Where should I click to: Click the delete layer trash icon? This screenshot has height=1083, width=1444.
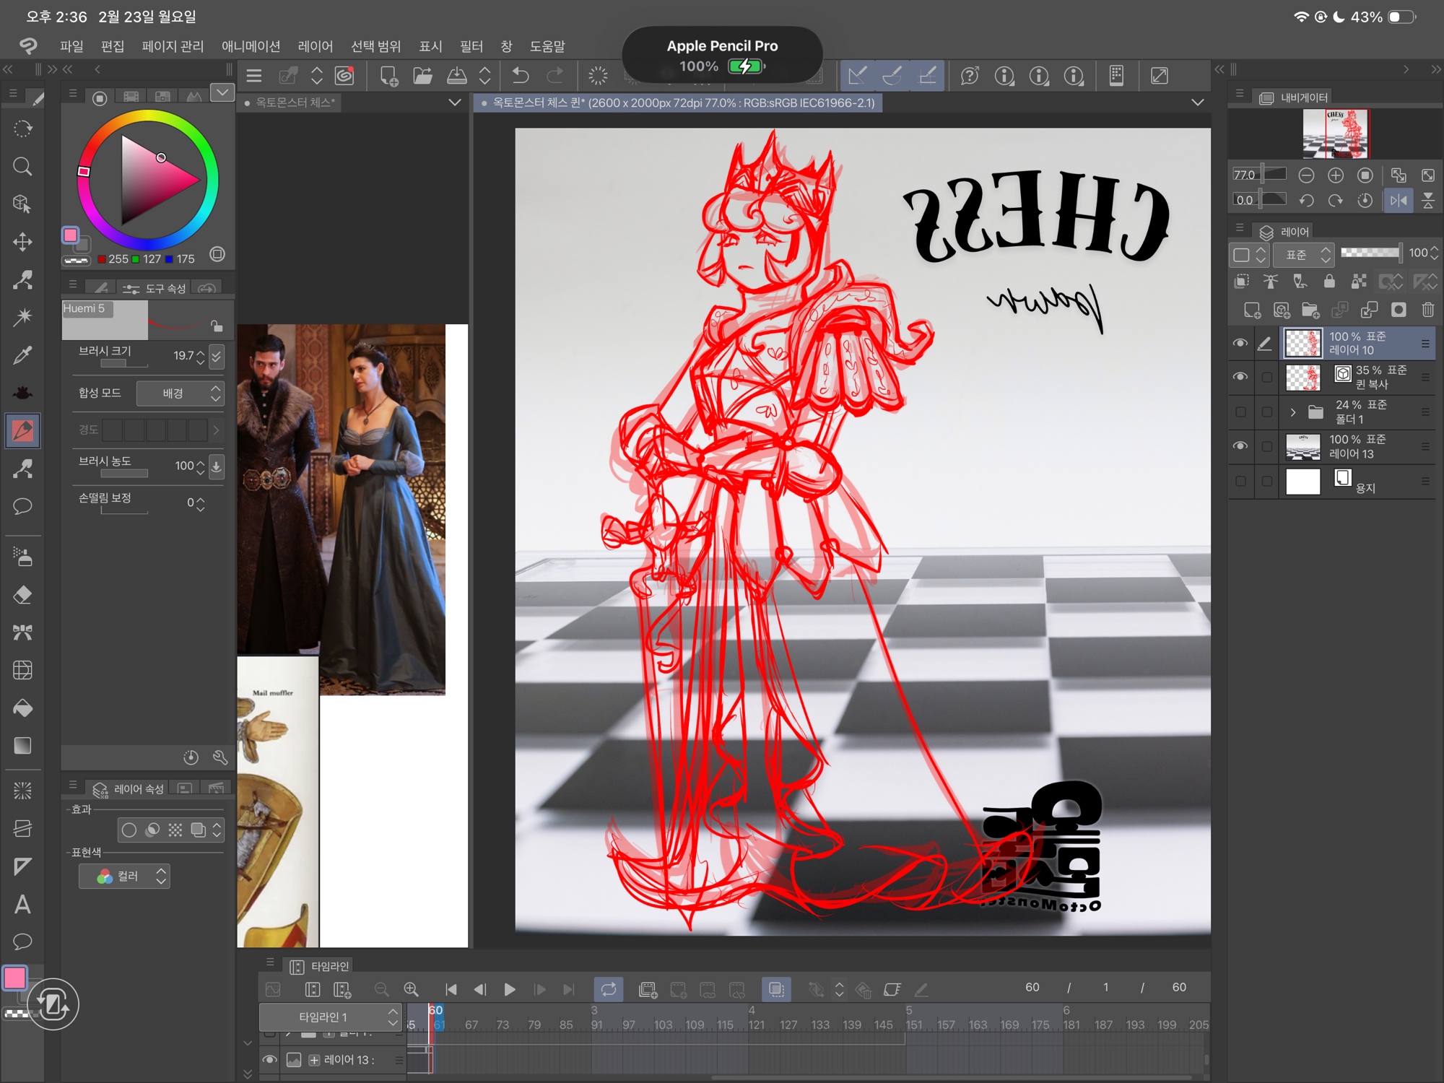point(1427,310)
